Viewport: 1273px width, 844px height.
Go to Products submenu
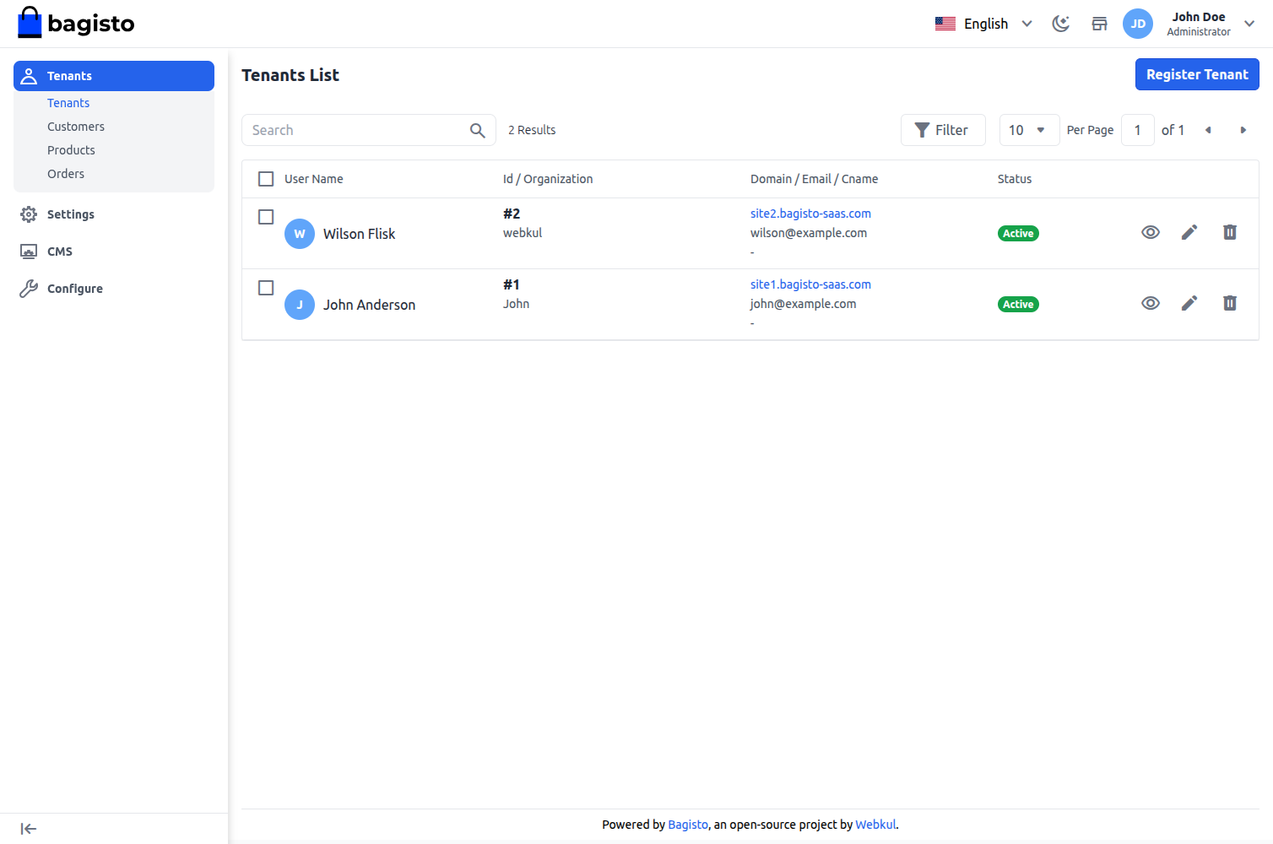[71, 150]
